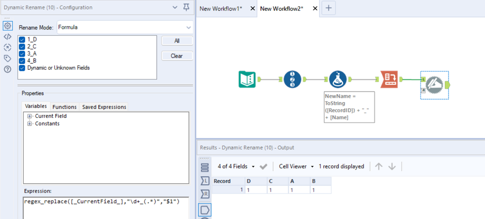This screenshot has width=485, height=219.
Task: Uncheck the 3_A field checkbox
Action: click(22, 54)
